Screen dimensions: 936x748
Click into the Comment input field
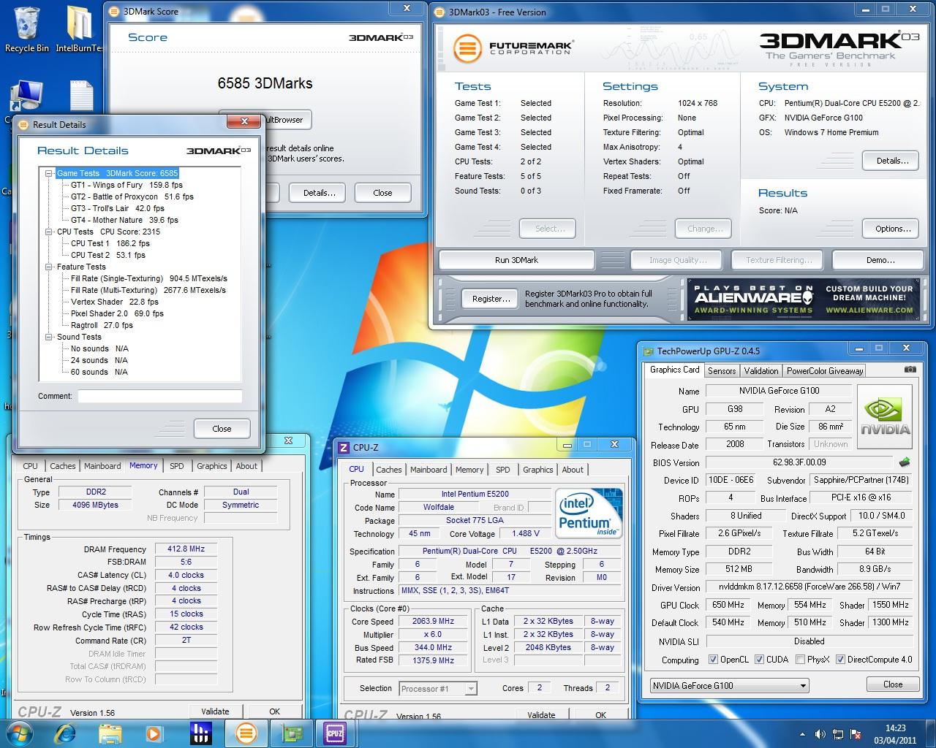coord(159,396)
